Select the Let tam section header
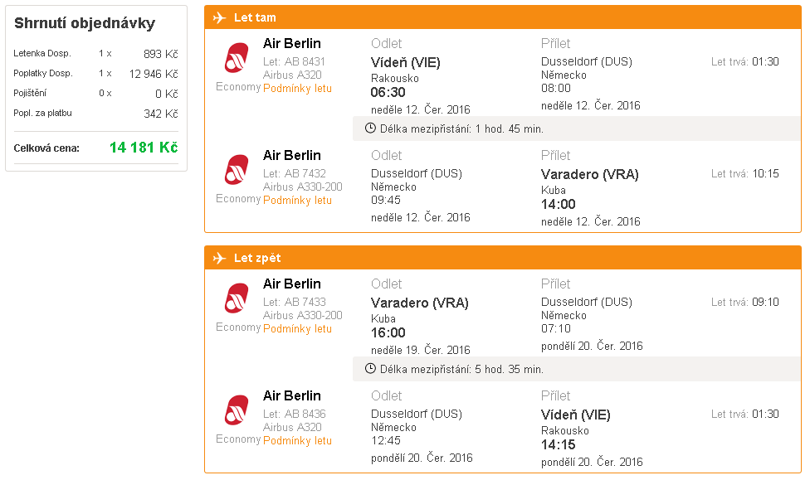810x480 pixels. click(503, 17)
